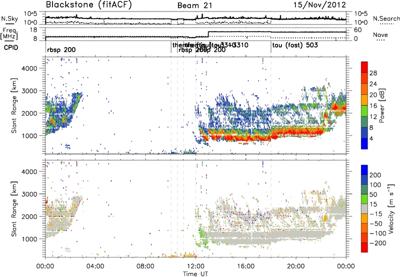Click the "3000" tick in the Power panel
400x277 pixels.
[x=29, y=91]
